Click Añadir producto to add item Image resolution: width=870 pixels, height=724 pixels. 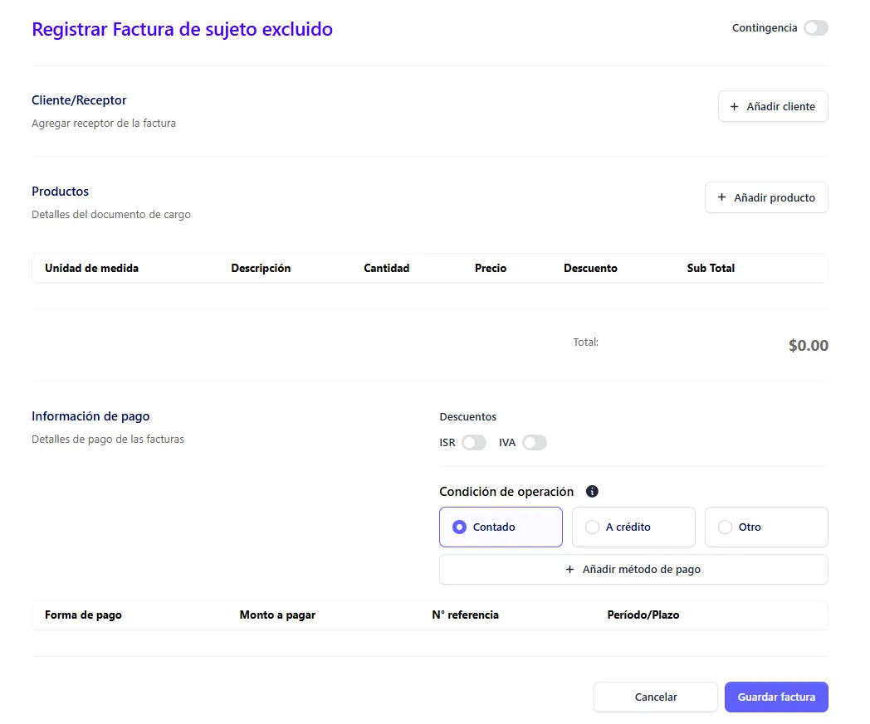(x=765, y=198)
